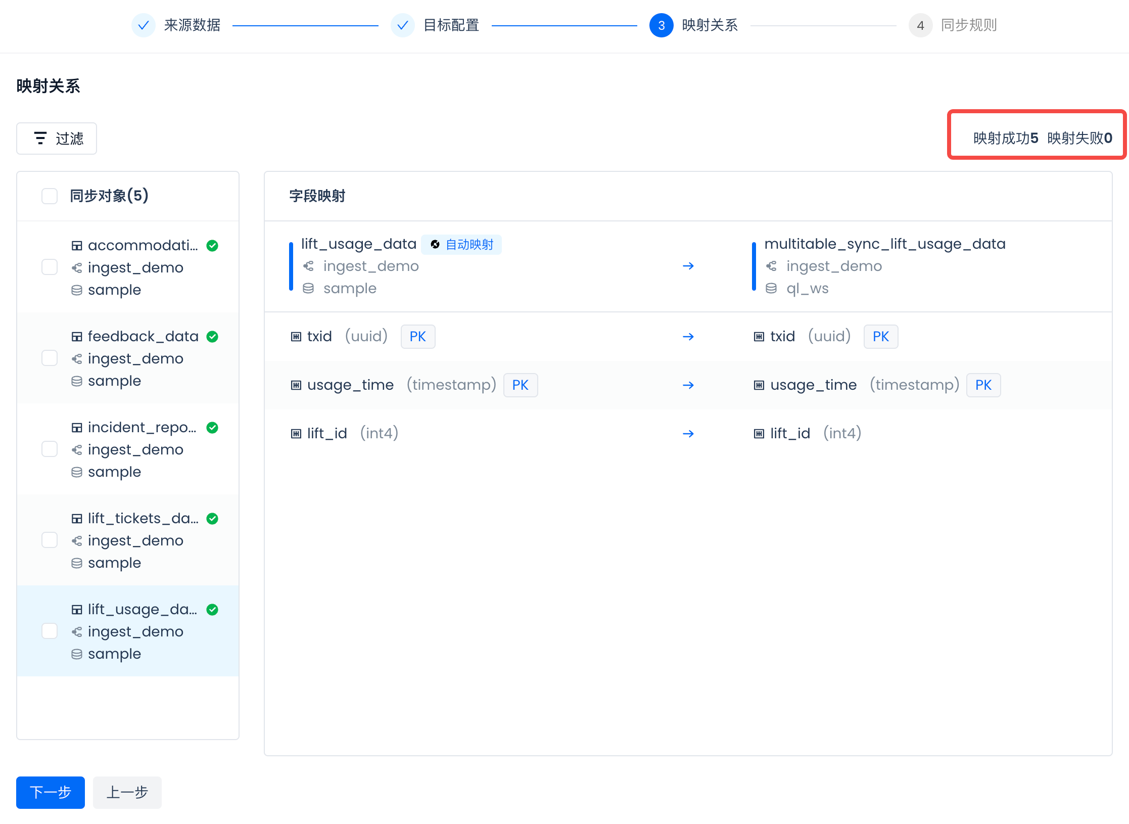Viewport: 1129px width, 824px height.
Task: Click mapping arrow in txid row
Action: pos(688,337)
